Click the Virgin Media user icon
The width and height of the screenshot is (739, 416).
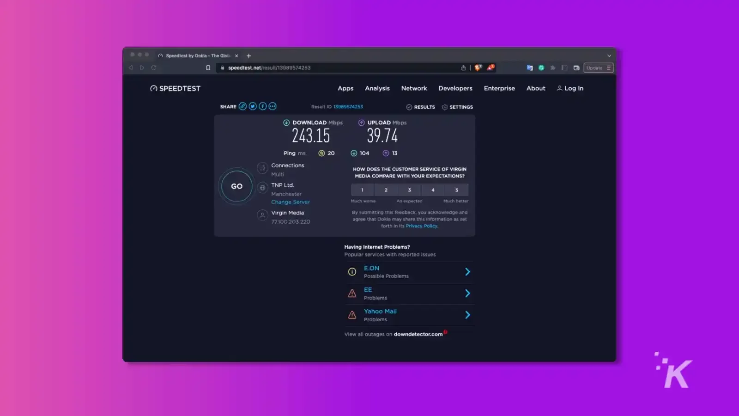(x=262, y=215)
